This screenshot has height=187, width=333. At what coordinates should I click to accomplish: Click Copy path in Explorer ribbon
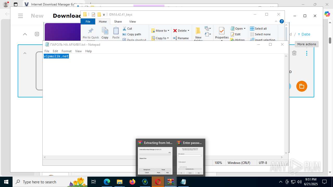click(132, 34)
